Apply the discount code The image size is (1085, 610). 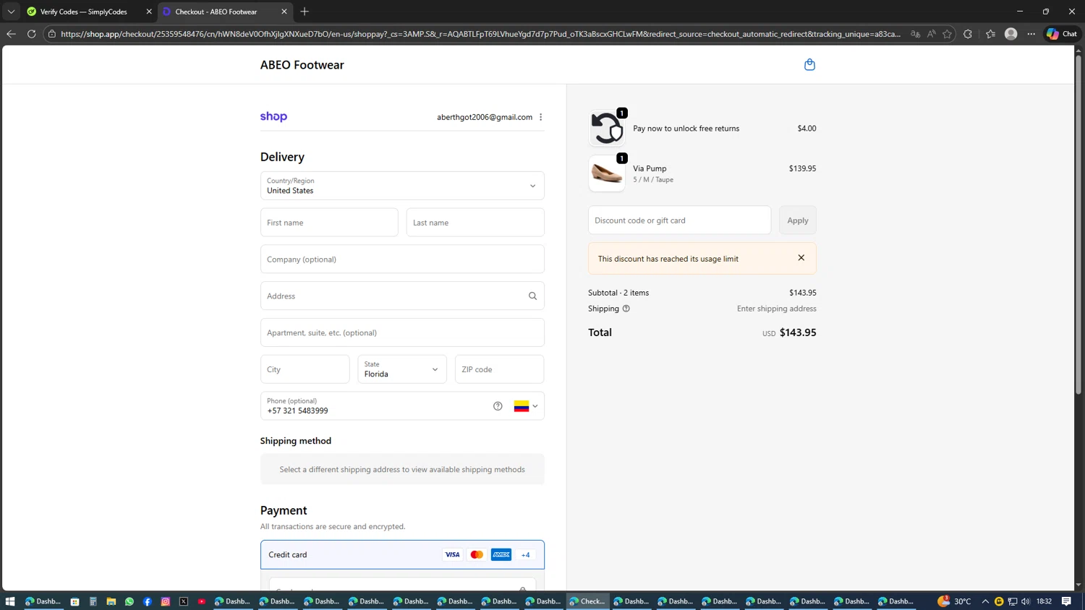[798, 220]
